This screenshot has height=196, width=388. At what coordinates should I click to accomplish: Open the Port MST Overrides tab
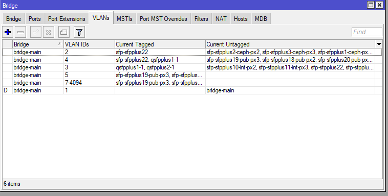pos(163,19)
